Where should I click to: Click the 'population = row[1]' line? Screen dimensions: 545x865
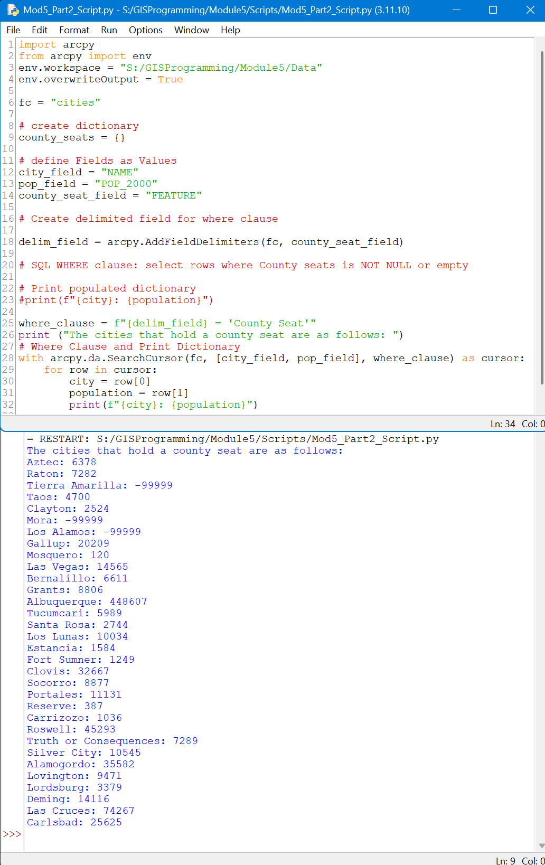pyautogui.click(x=128, y=393)
